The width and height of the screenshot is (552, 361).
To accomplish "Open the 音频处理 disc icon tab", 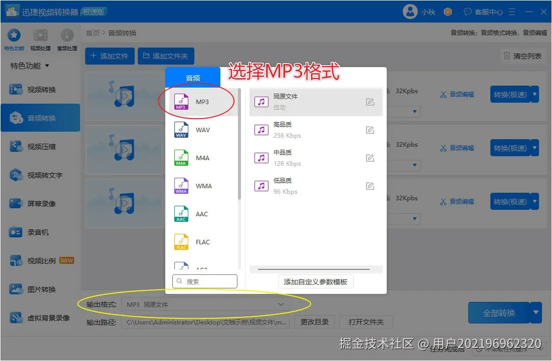I will pyautogui.click(x=67, y=40).
